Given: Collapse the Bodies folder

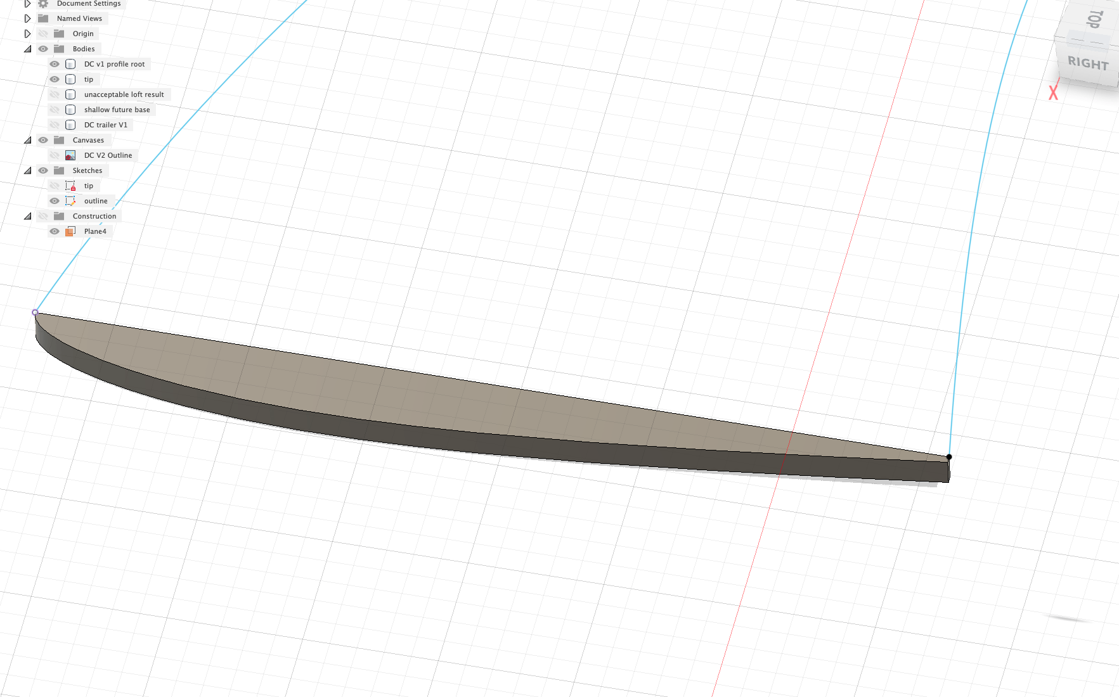Looking at the screenshot, I should (x=27, y=48).
